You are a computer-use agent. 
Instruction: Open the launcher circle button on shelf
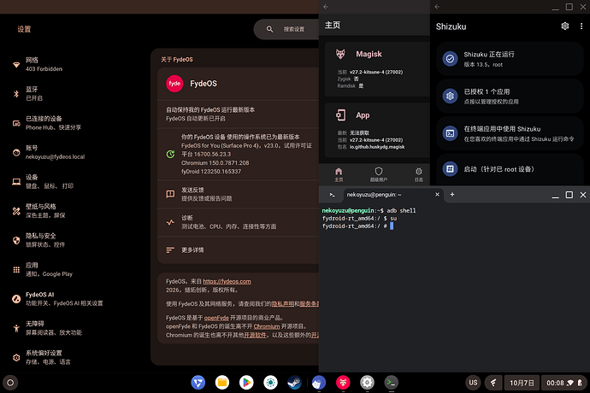click(10, 383)
